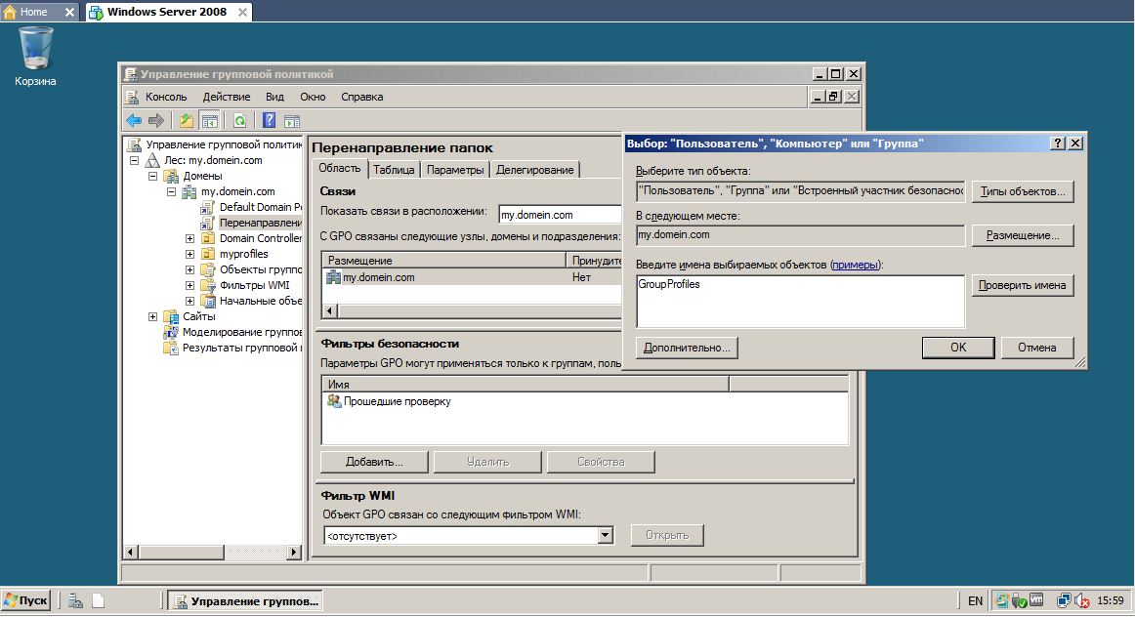1135x617 pixels.
Task: Collapse the Домены tree node
Action: click(x=152, y=176)
